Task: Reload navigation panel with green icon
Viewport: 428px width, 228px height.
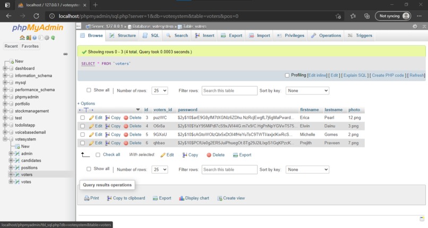Action: [53, 38]
